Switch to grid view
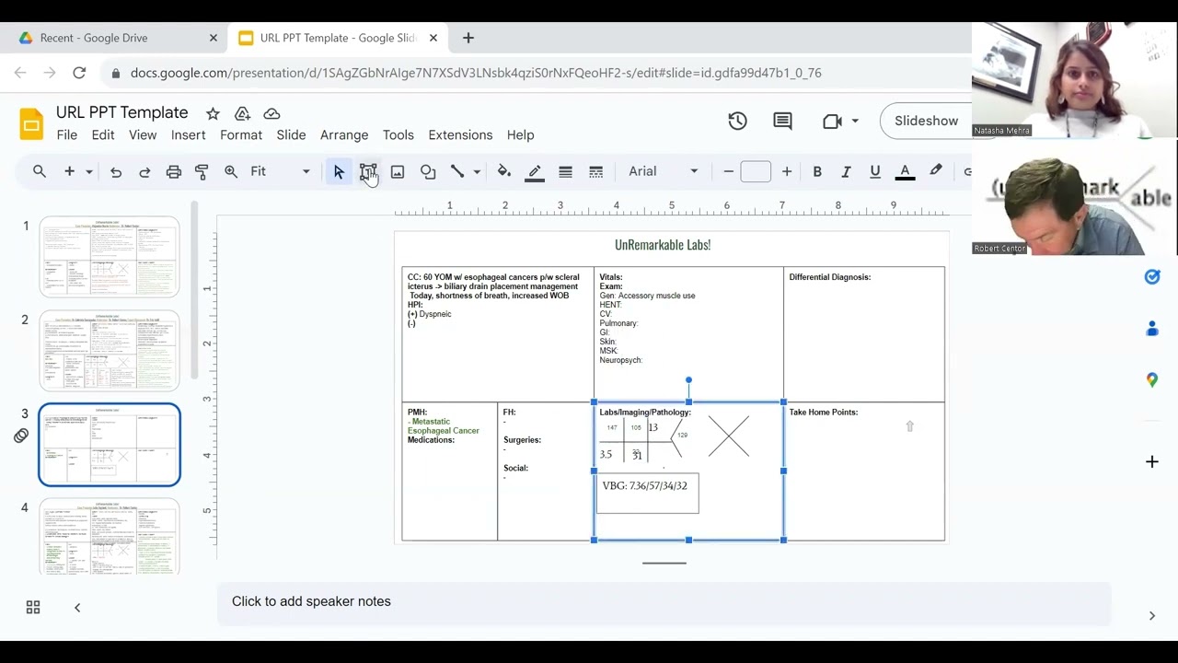This screenshot has height=663, width=1178. click(33, 607)
